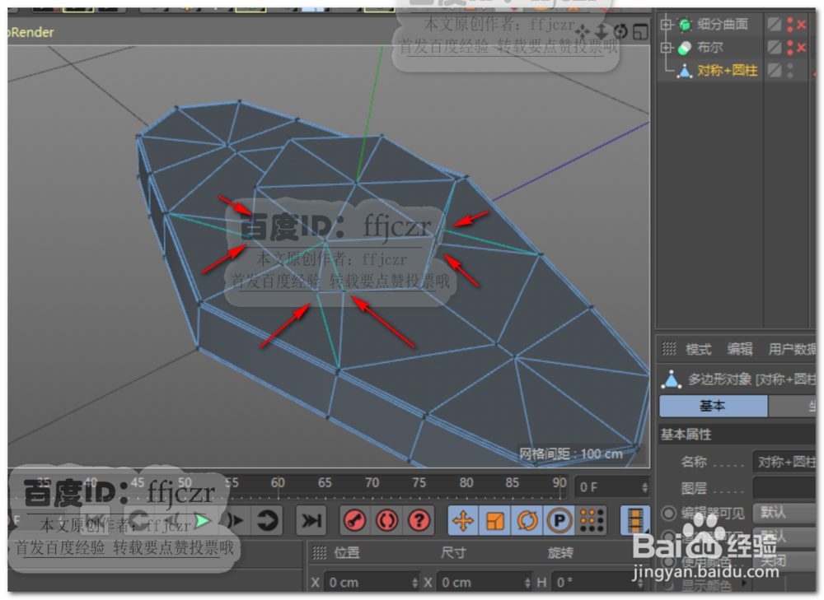Click the coordinate manager grip icon beside 位置
Screen dimensions: 824x600
coord(320,552)
